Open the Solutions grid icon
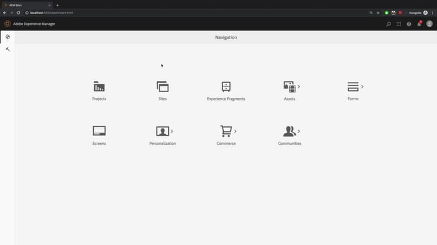 399,24
